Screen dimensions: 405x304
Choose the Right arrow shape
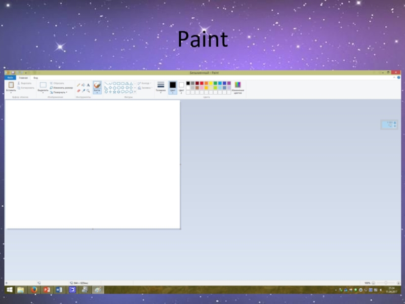[123, 88]
